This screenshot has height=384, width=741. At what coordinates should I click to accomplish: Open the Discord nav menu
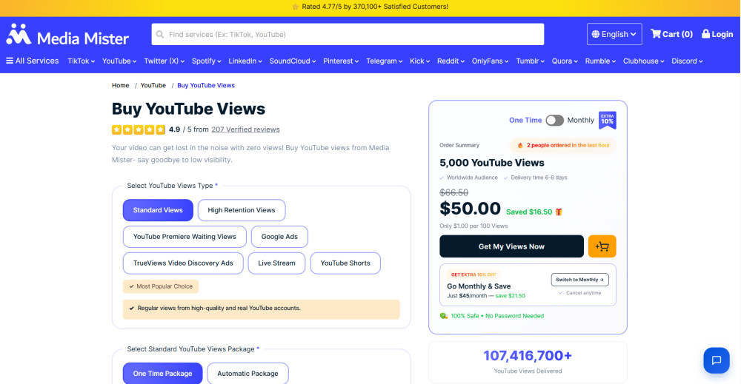point(687,61)
